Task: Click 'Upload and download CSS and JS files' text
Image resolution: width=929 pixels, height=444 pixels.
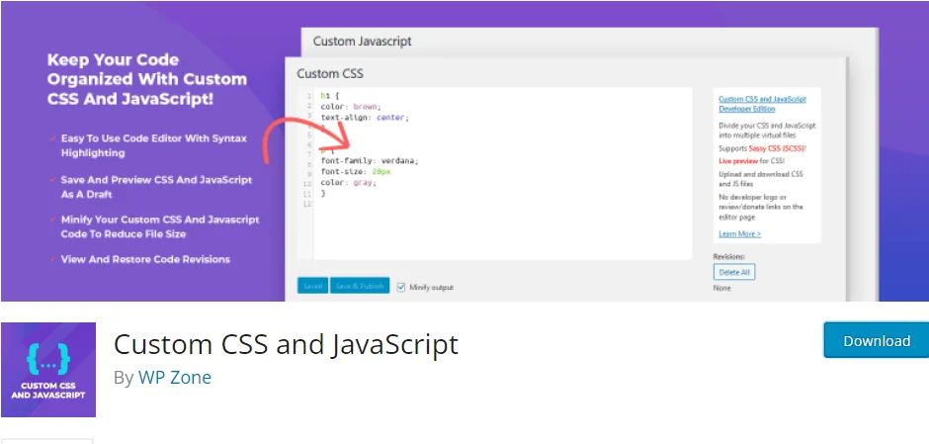Action: pyautogui.click(x=761, y=179)
